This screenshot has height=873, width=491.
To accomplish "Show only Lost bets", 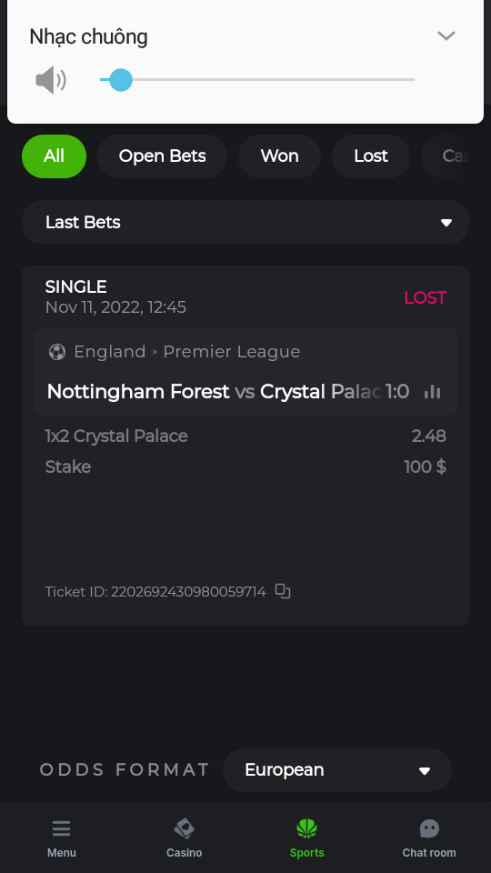I will pyautogui.click(x=371, y=156).
